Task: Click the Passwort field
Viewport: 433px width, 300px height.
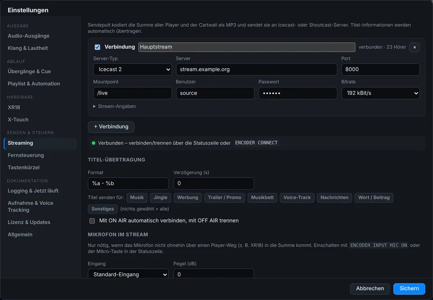Action: pos(298,93)
